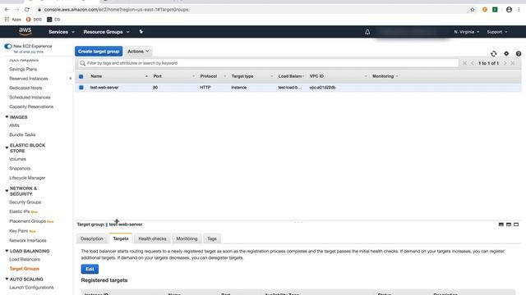Collapse the LOAD BALANCING section
526x295 pixels.
pos(7,251)
